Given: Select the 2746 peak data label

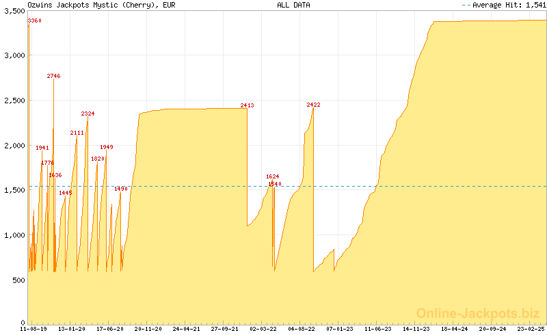Looking at the screenshot, I should click(54, 76).
